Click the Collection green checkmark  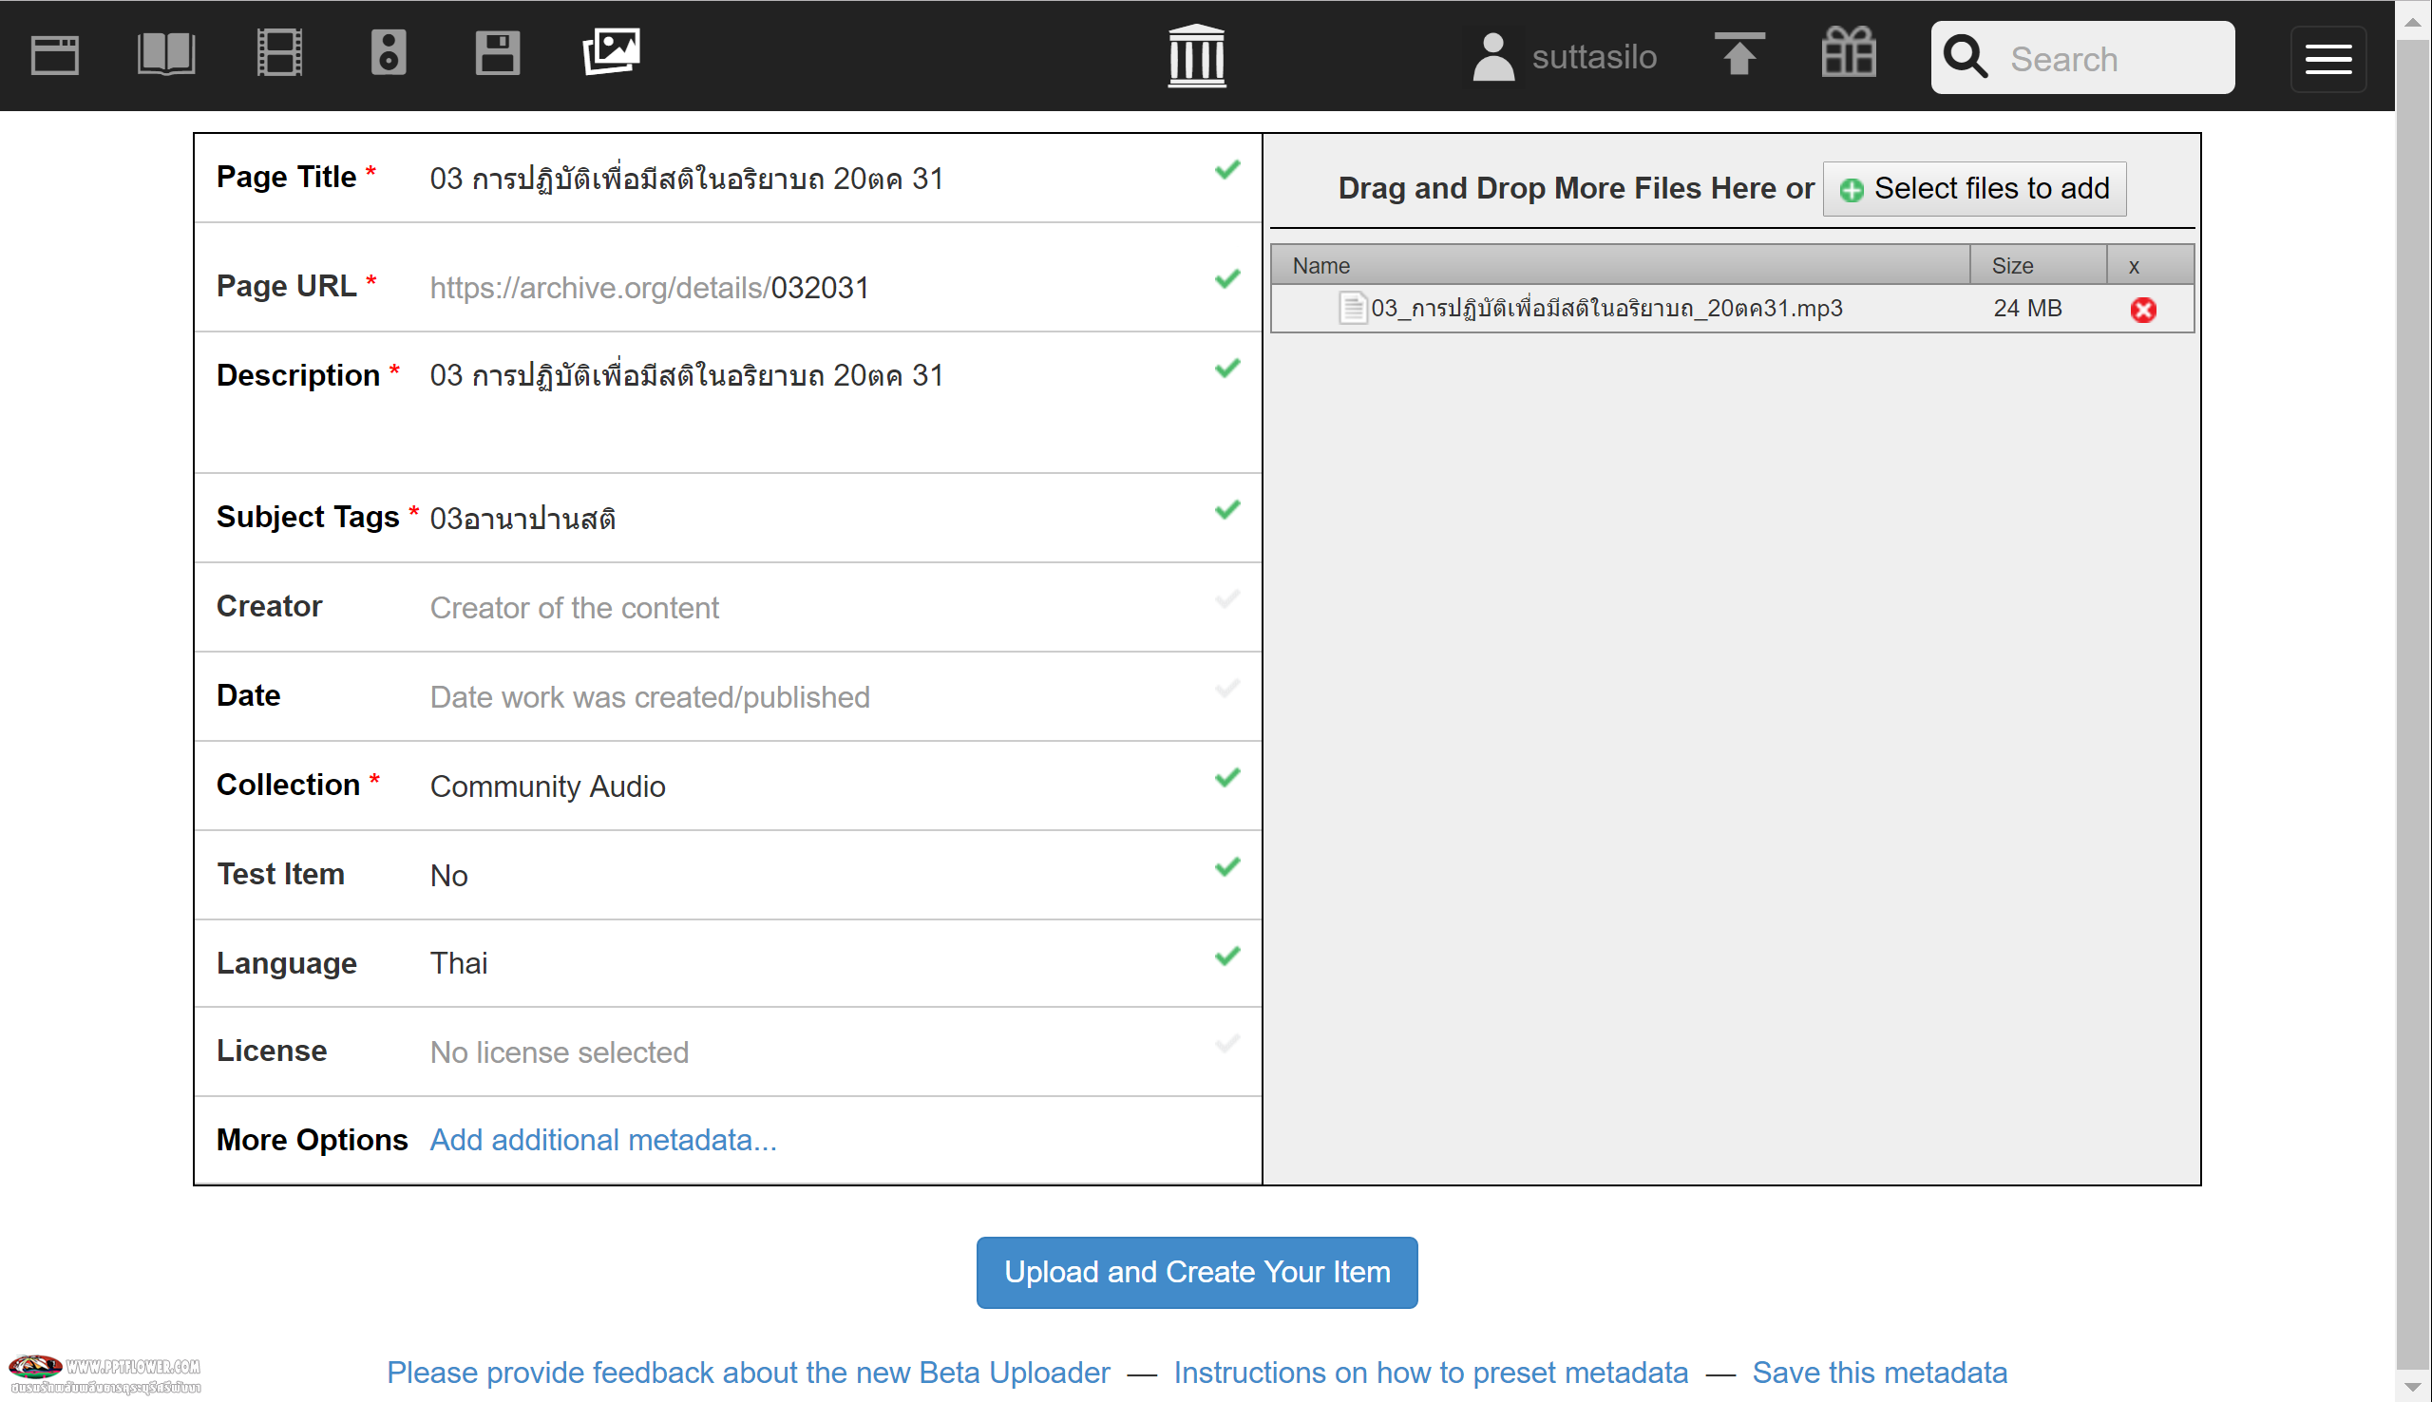click(1227, 778)
